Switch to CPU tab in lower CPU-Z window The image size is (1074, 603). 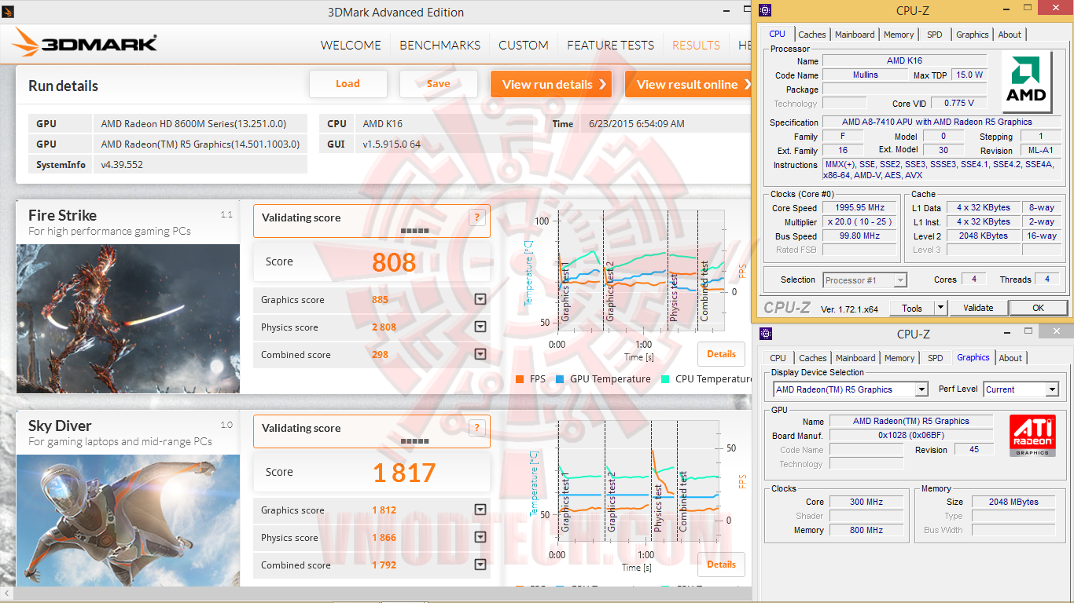(x=778, y=358)
